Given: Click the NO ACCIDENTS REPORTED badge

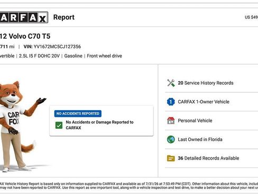Looking at the screenshot, I should point(78,113).
